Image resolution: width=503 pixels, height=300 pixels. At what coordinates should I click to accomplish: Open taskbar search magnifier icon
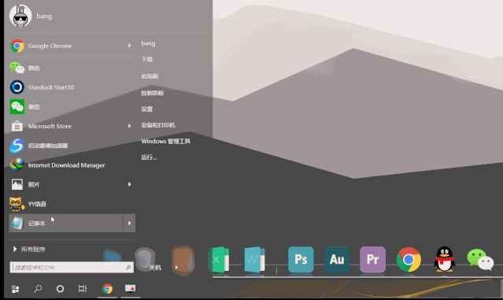click(38, 288)
